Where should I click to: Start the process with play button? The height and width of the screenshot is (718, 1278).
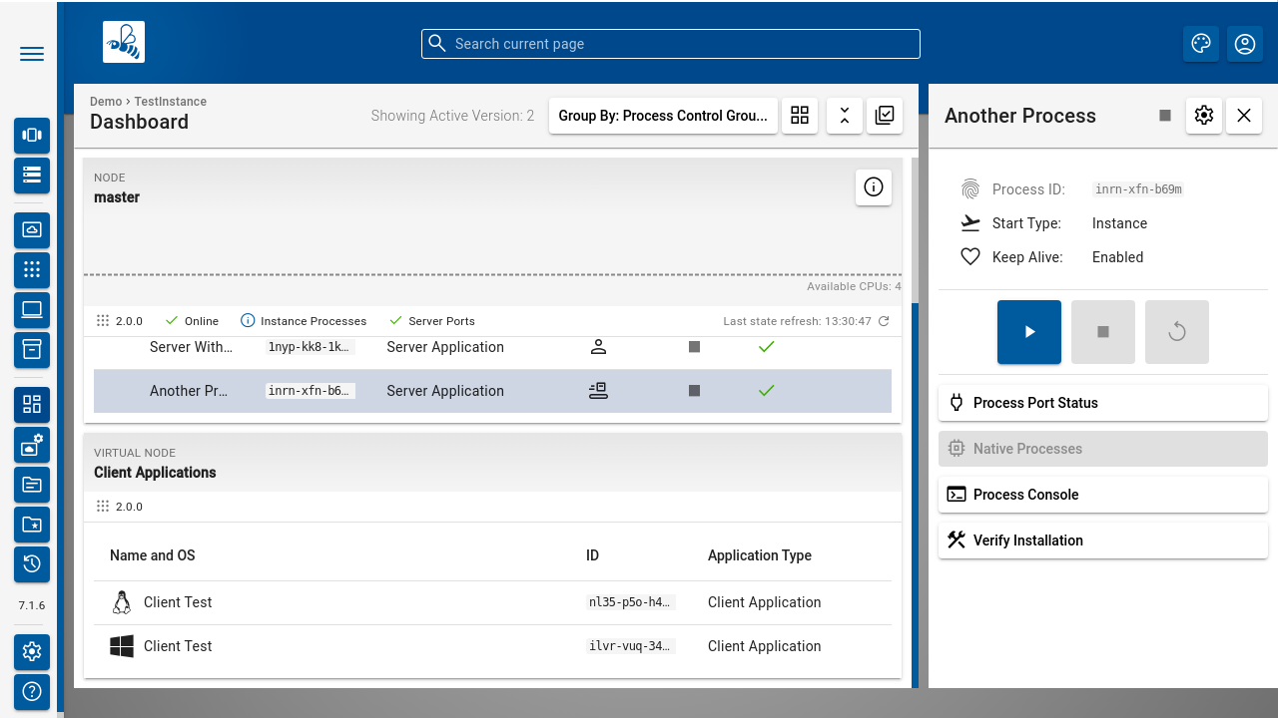coord(1029,332)
